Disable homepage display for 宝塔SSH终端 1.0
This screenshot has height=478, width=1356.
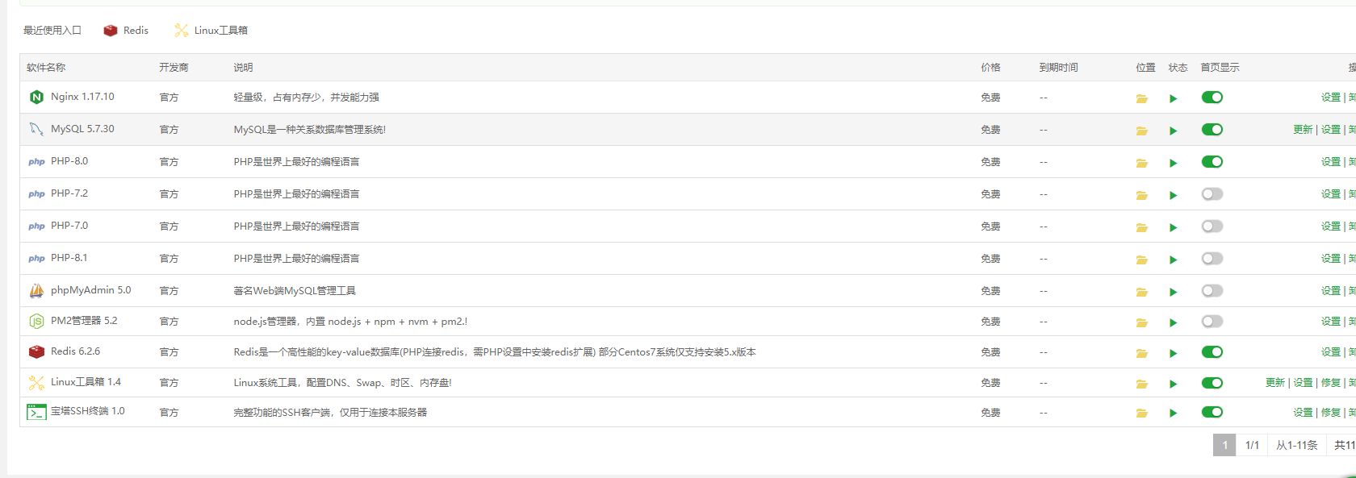pyautogui.click(x=1212, y=412)
